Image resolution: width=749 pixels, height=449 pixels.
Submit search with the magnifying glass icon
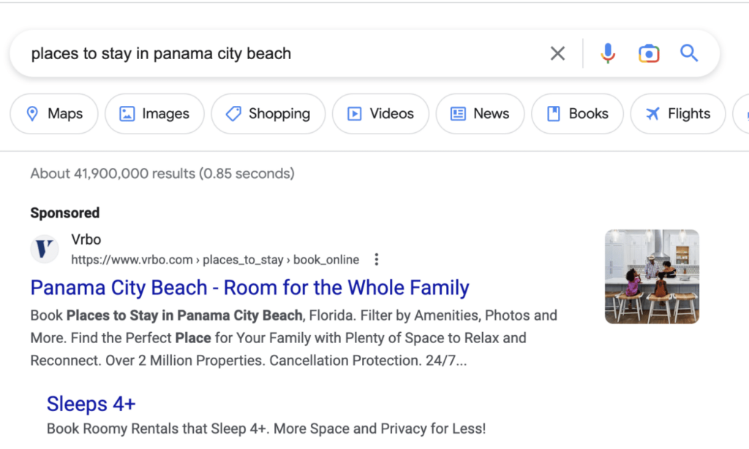pyautogui.click(x=689, y=53)
